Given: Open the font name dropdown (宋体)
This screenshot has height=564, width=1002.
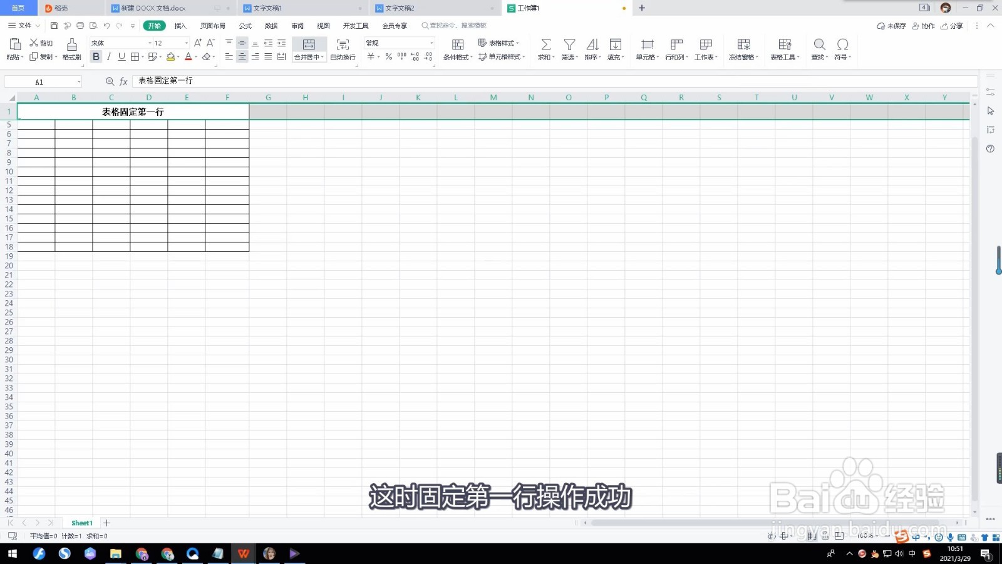Looking at the screenshot, I should click(150, 43).
